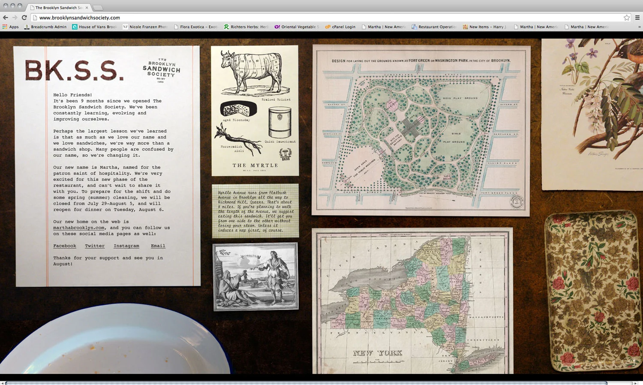Reload the page with the refresh icon
This screenshot has width=643, height=385.
pyautogui.click(x=24, y=18)
